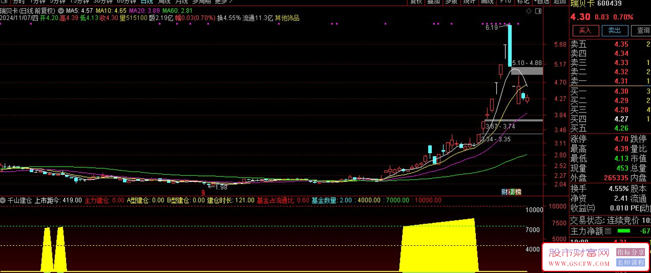Viewport: 651px width, 273px height.
Task: Select the 买二 price 4.29
Action: (621, 100)
